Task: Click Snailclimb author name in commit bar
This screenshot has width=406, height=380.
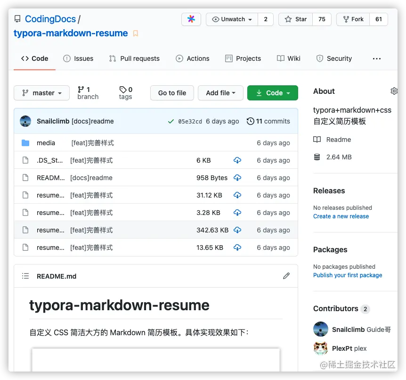Action: coord(53,121)
